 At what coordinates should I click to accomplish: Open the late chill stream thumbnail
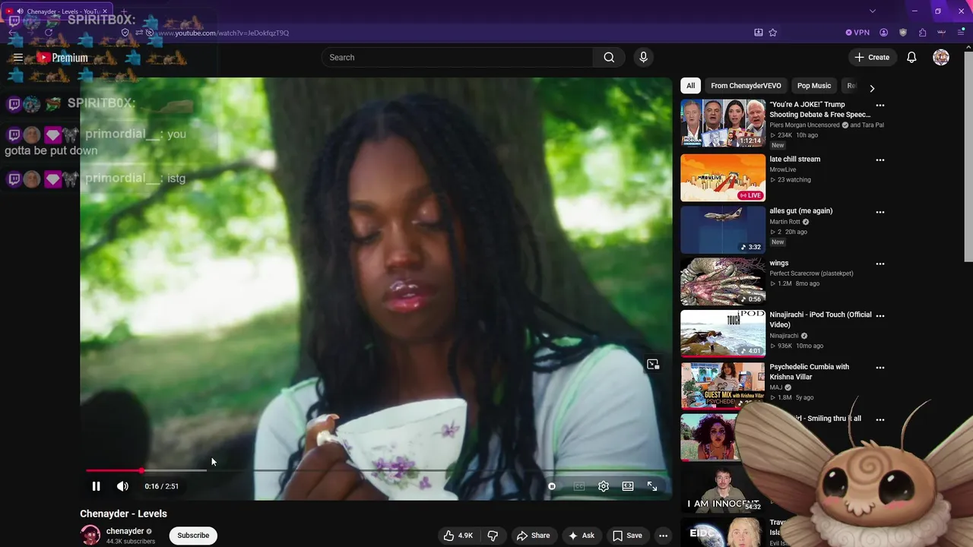pyautogui.click(x=723, y=178)
